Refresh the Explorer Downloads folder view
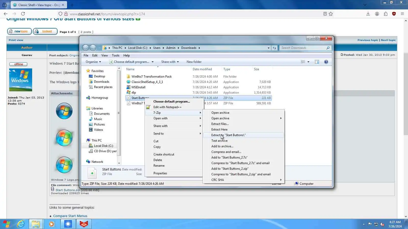 click(x=274, y=48)
